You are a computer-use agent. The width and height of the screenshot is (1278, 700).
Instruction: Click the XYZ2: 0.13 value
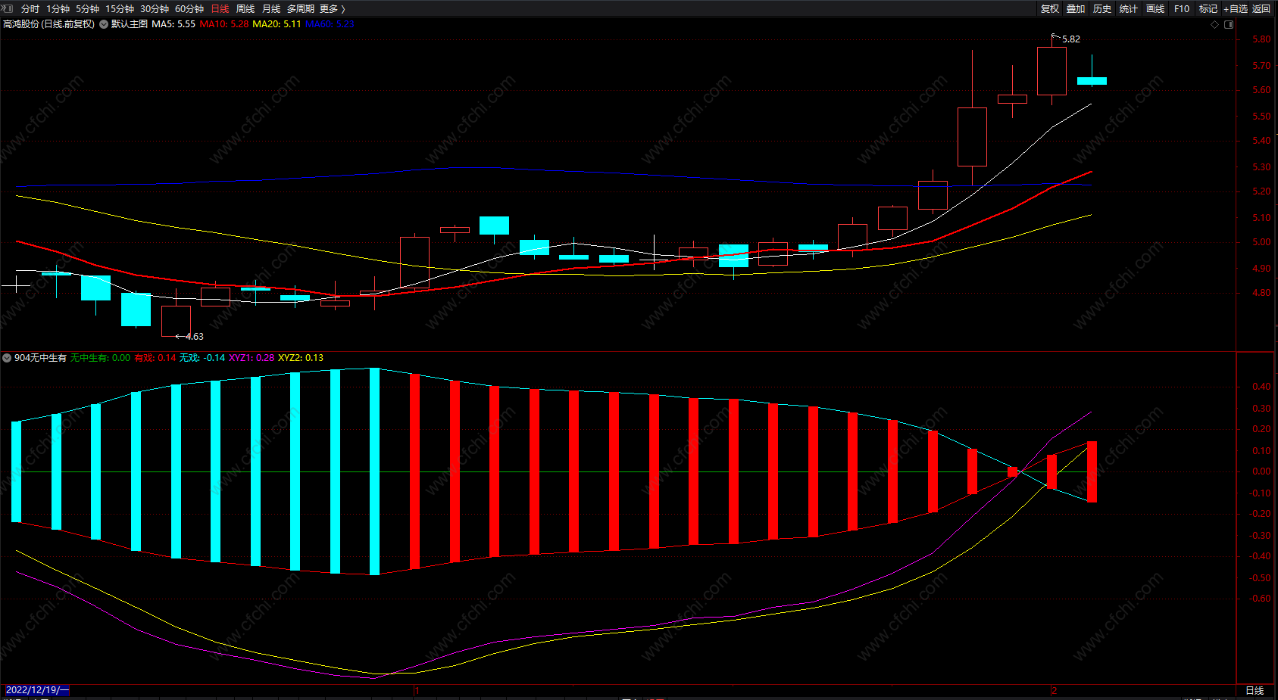(x=301, y=358)
